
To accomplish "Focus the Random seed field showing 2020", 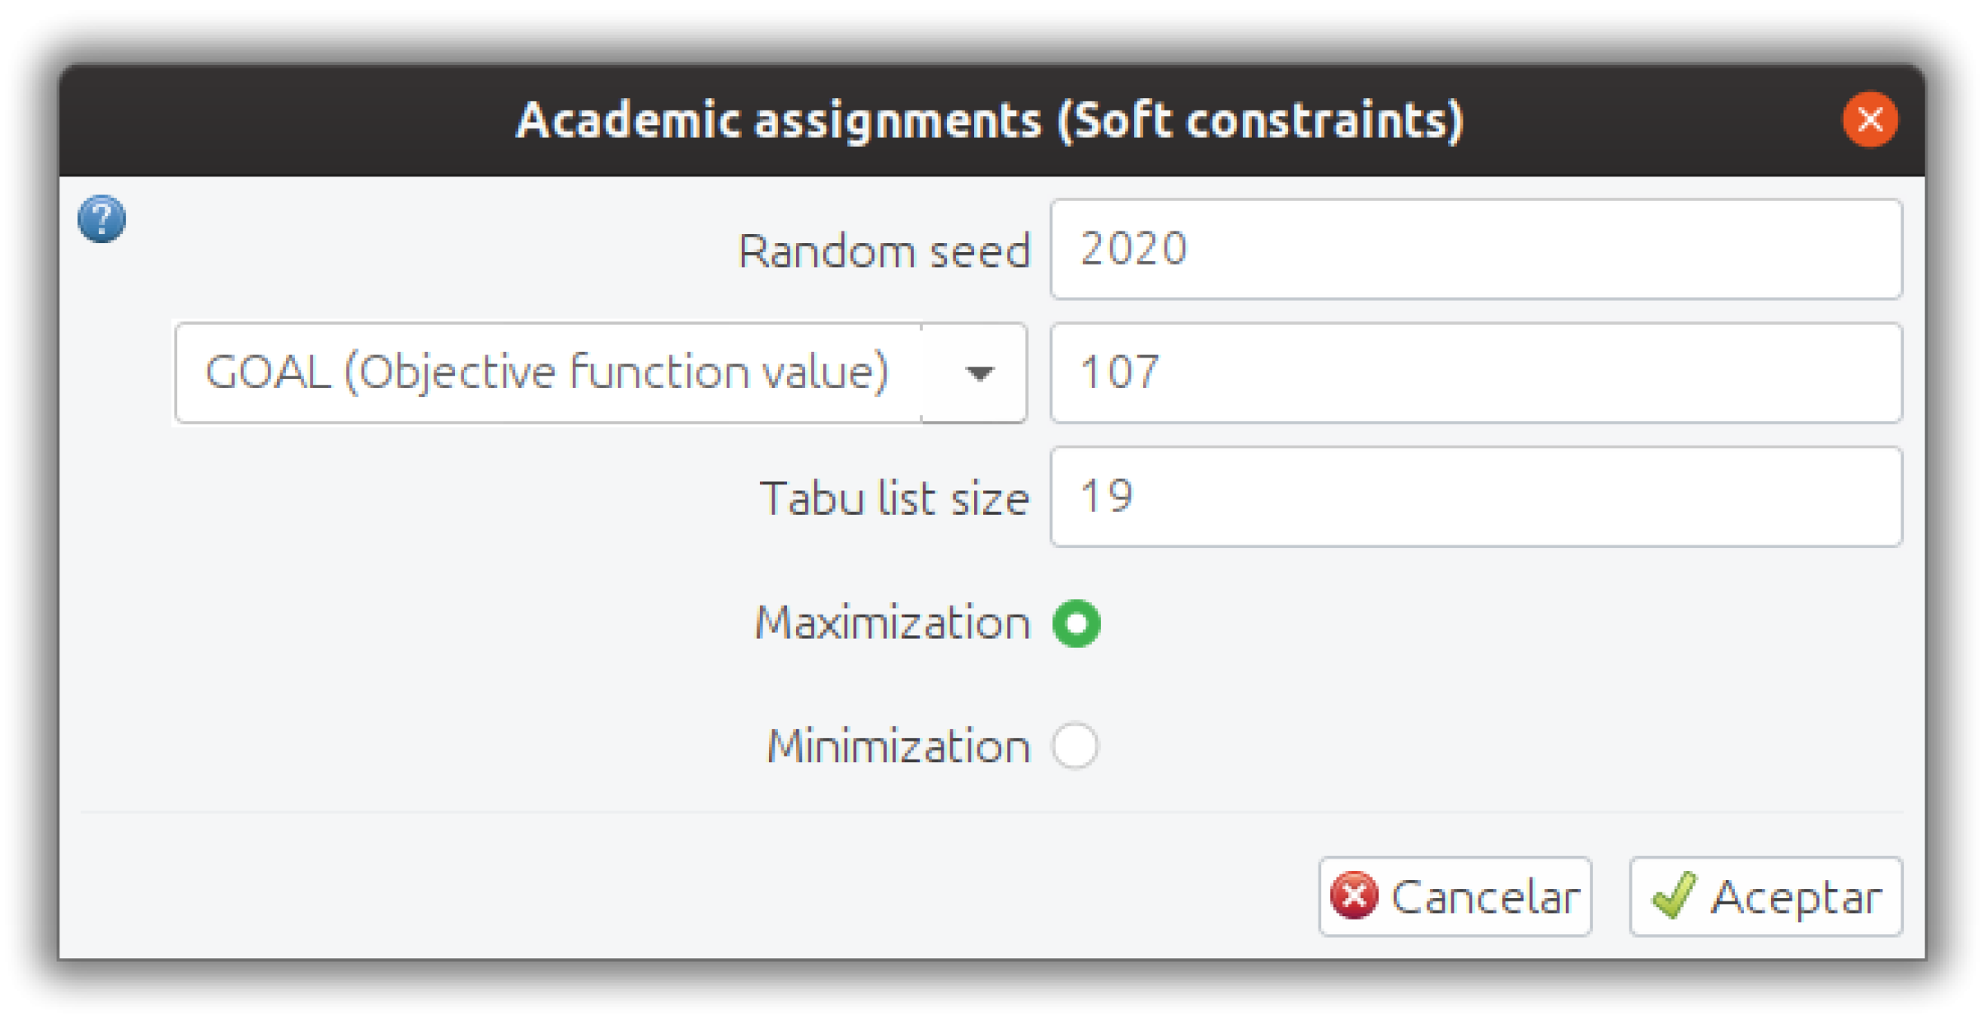I will tap(1475, 249).
